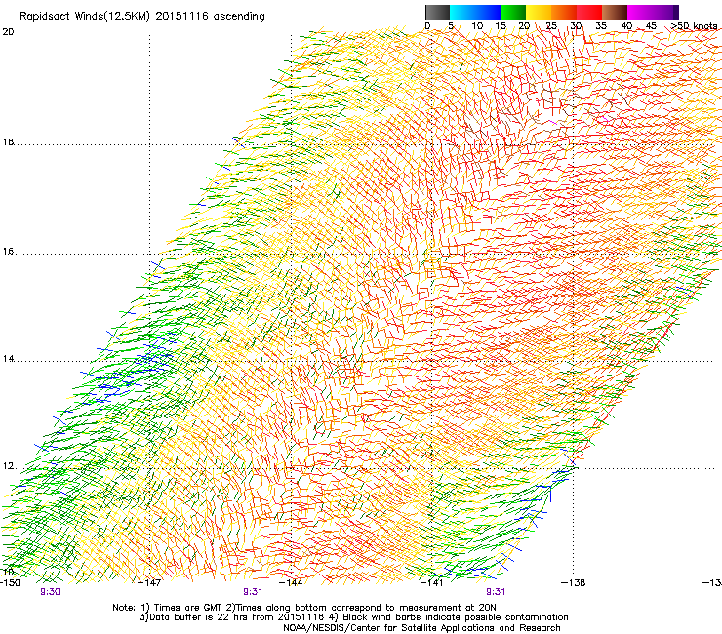
Task: Click the legend label '10'
Action: (477, 26)
